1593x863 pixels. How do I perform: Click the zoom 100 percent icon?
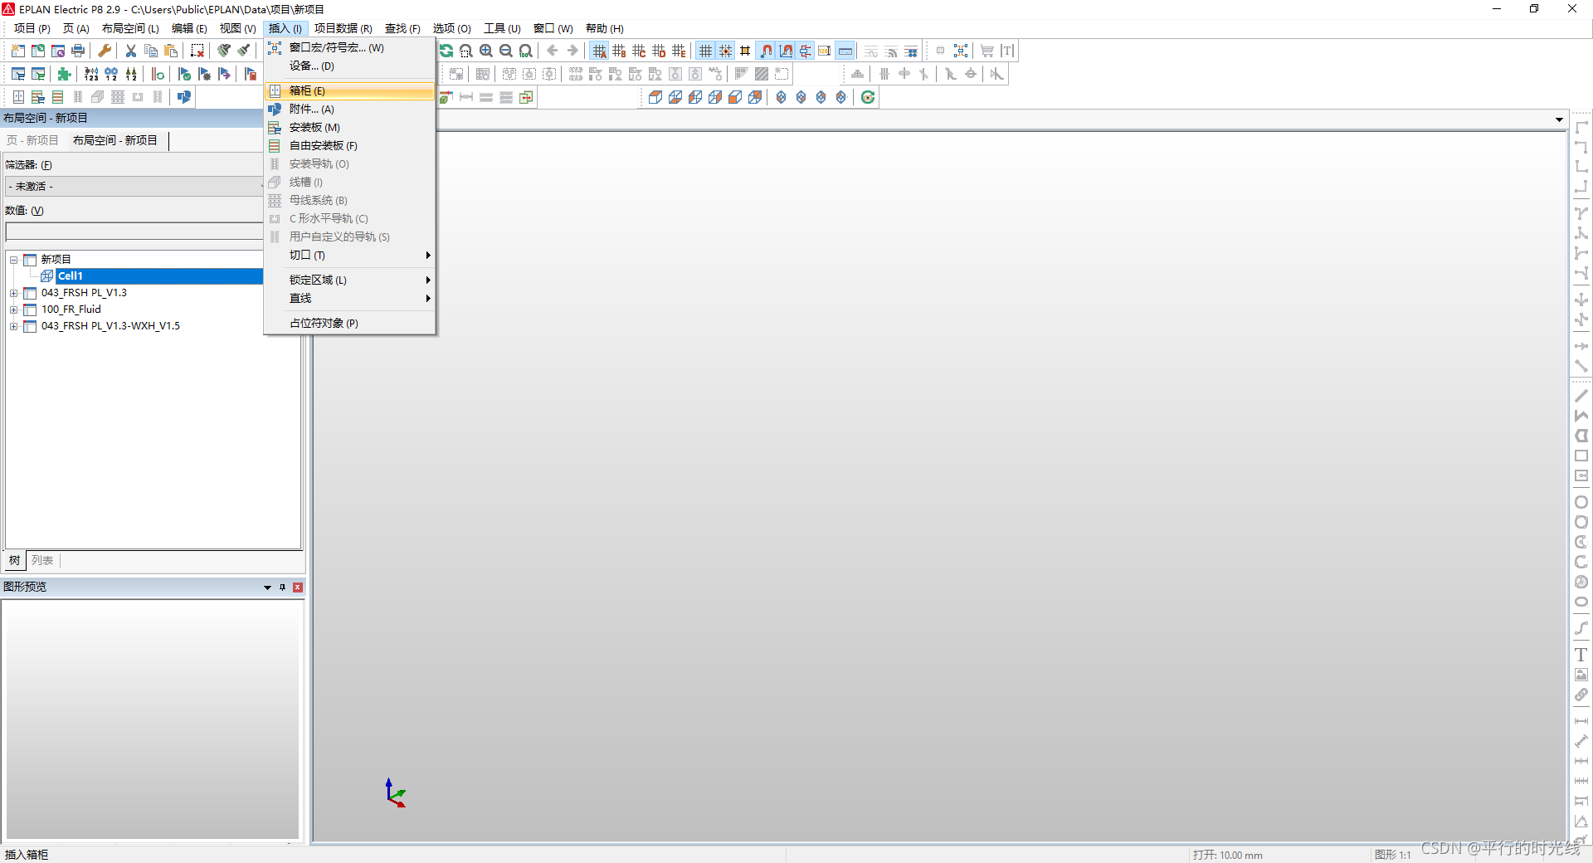pos(526,51)
